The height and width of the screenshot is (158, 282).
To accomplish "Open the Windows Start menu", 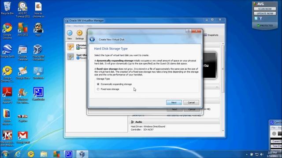I will pos(5,154).
